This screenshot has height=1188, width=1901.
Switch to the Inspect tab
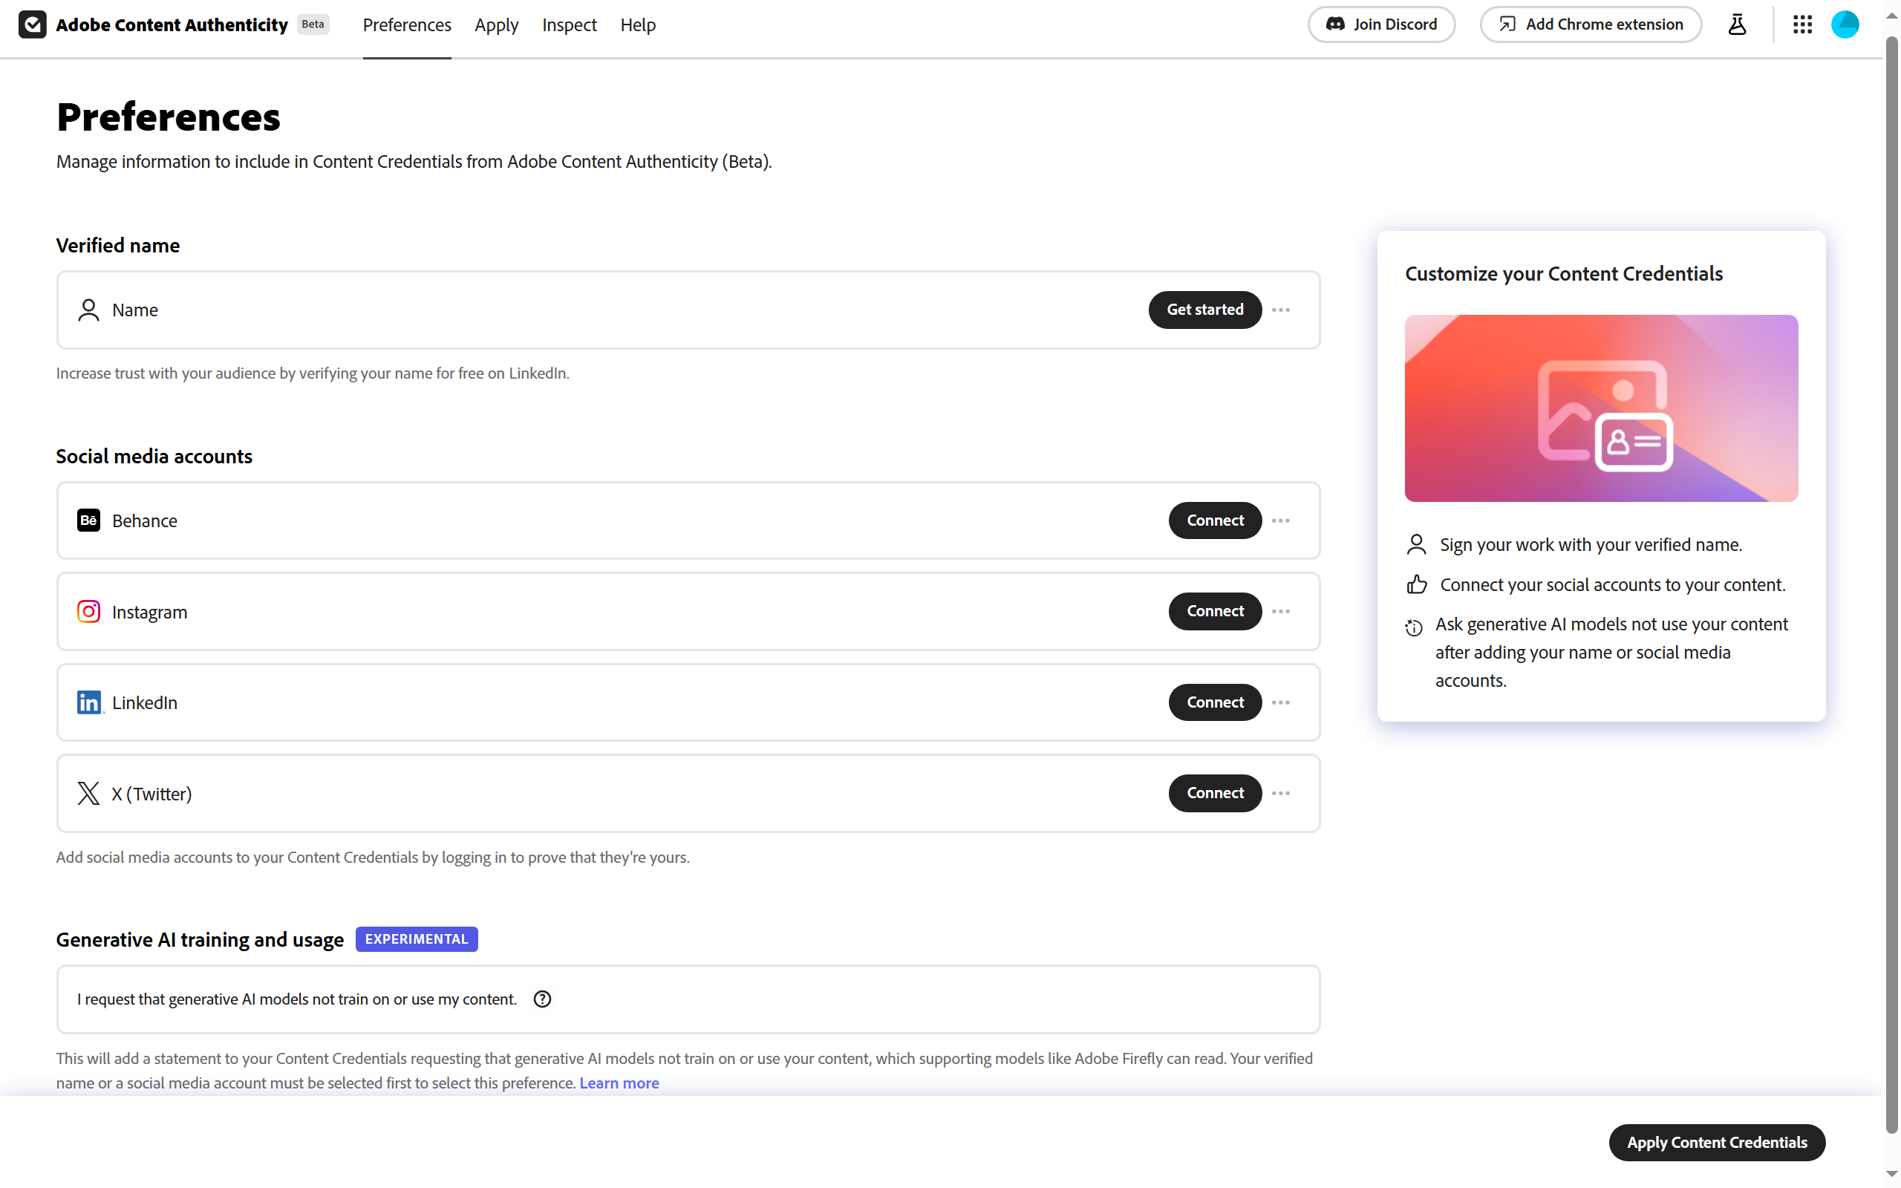(569, 25)
